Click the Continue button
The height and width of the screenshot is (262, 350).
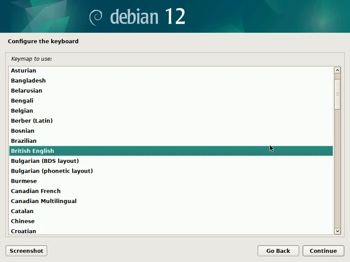point(323,251)
